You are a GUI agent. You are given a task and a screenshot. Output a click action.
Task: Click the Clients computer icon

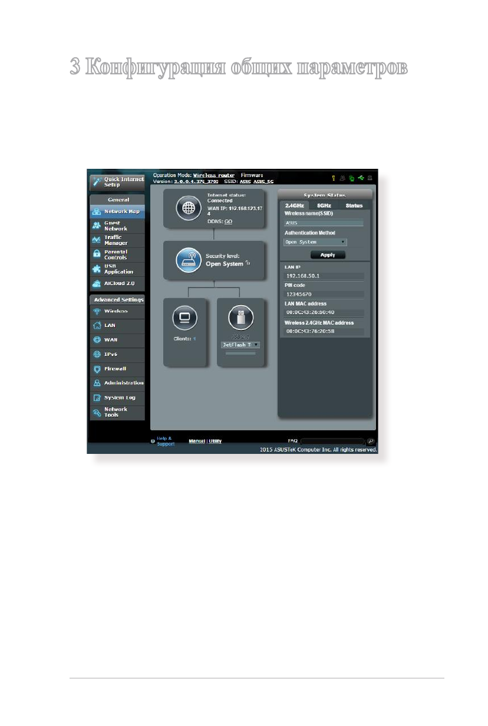click(x=184, y=319)
